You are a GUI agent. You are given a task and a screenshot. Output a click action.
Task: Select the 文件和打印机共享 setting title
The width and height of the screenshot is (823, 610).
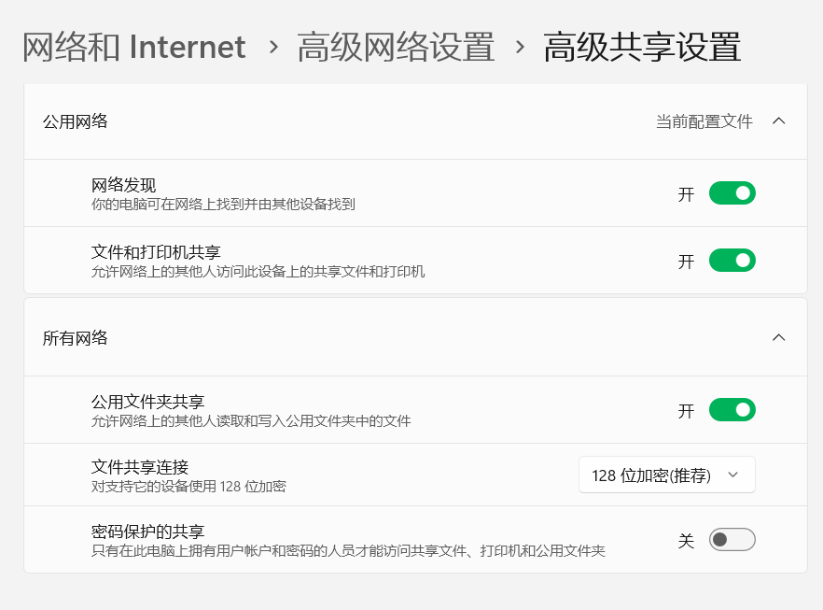point(156,252)
